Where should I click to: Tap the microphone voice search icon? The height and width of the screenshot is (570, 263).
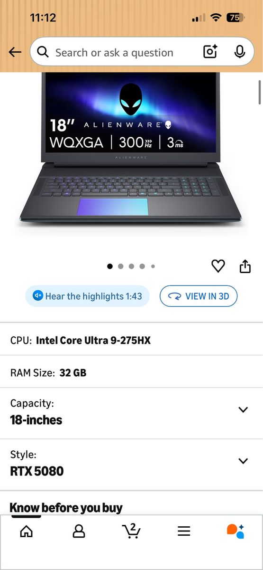point(240,52)
